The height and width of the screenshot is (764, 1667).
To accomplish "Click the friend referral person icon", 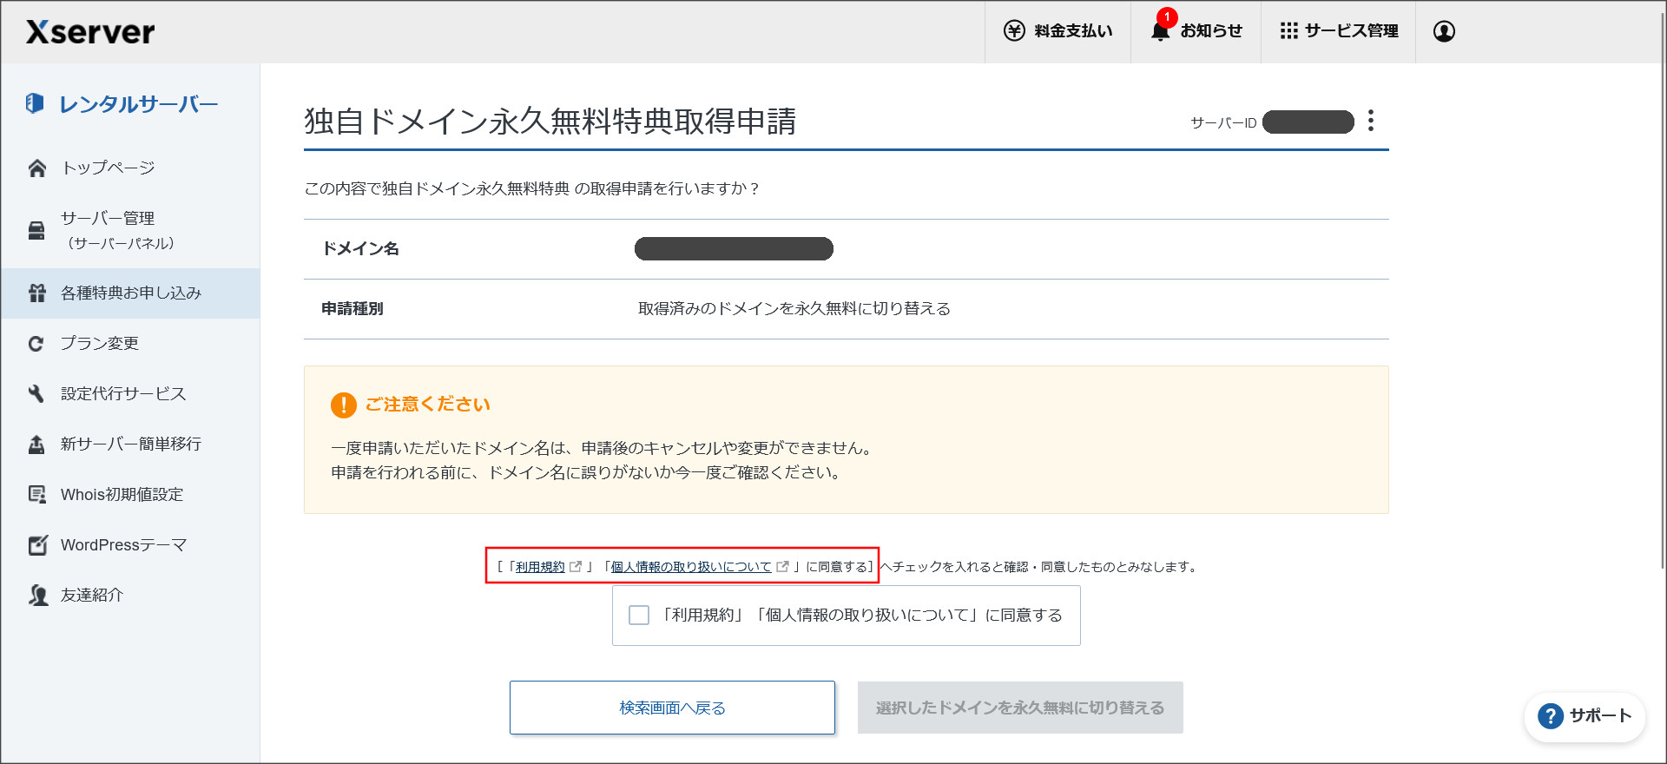I will pyautogui.click(x=37, y=596).
